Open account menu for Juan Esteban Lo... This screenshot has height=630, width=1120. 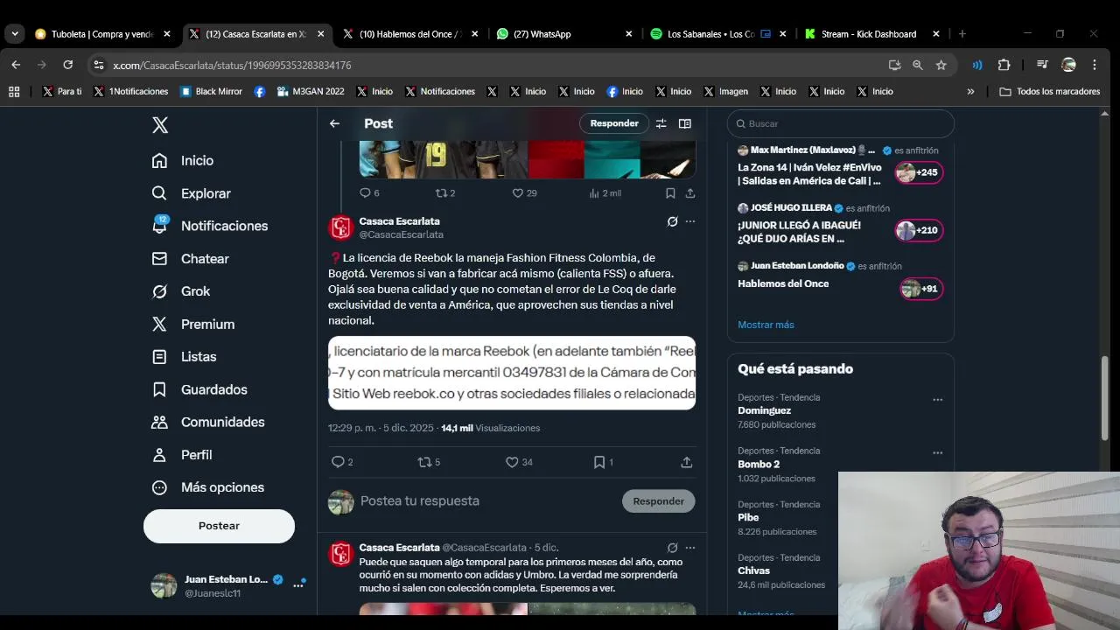[x=297, y=585]
